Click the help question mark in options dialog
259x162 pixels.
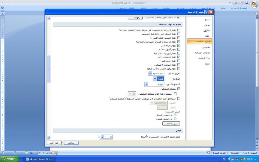[x=206, y=12]
